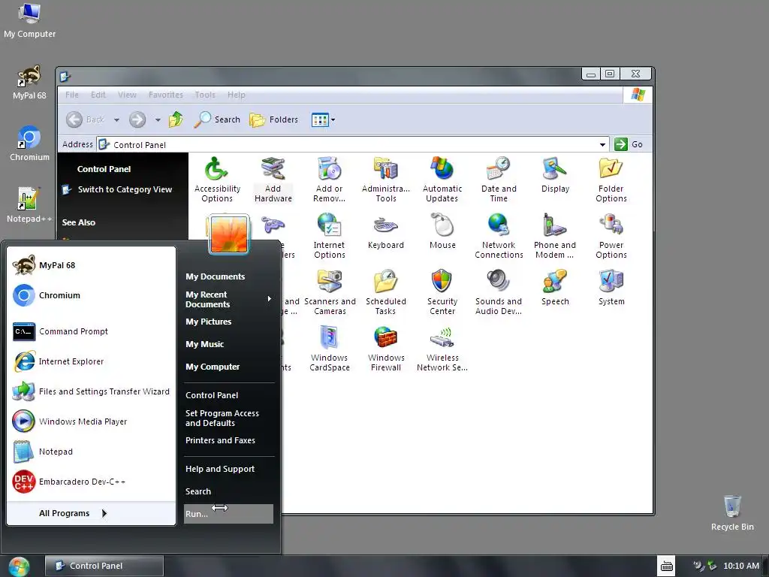Screen dimensions: 769x577
Task: Open Windows CardSpace icon
Action: tap(329, 349)
